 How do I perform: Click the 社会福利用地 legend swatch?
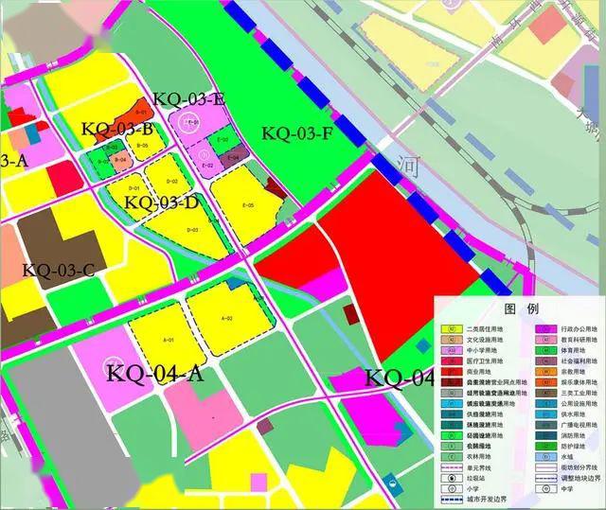(545, 361)
